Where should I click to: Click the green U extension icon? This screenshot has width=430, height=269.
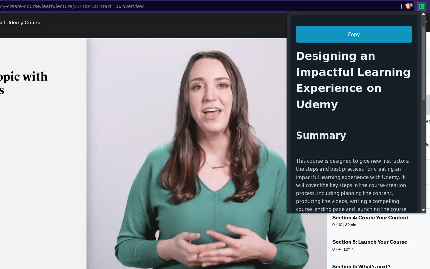(x=421, y=6)
